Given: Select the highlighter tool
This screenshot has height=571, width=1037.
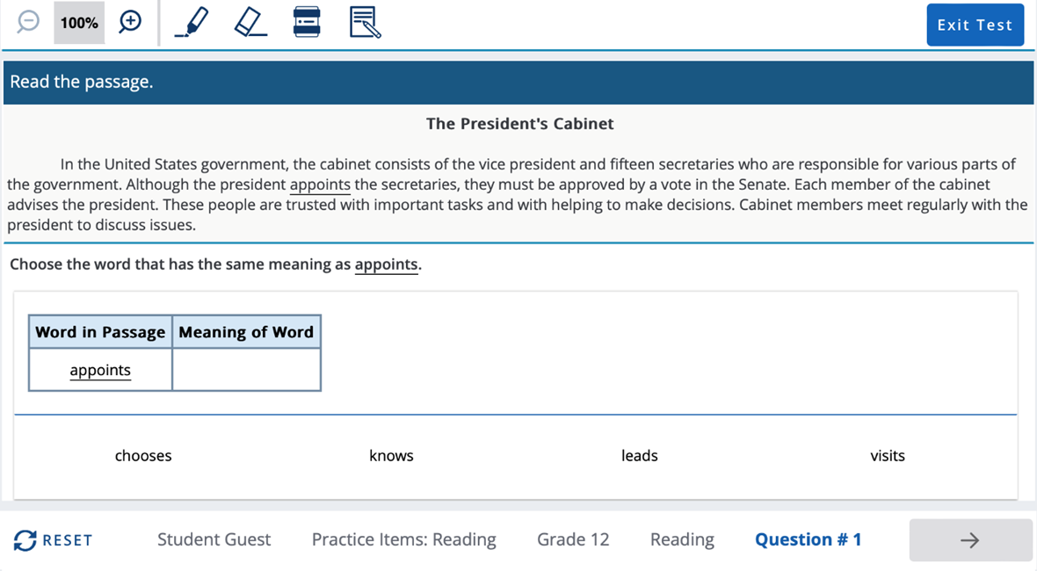Looking at the screenshot, I should [192, 22].
